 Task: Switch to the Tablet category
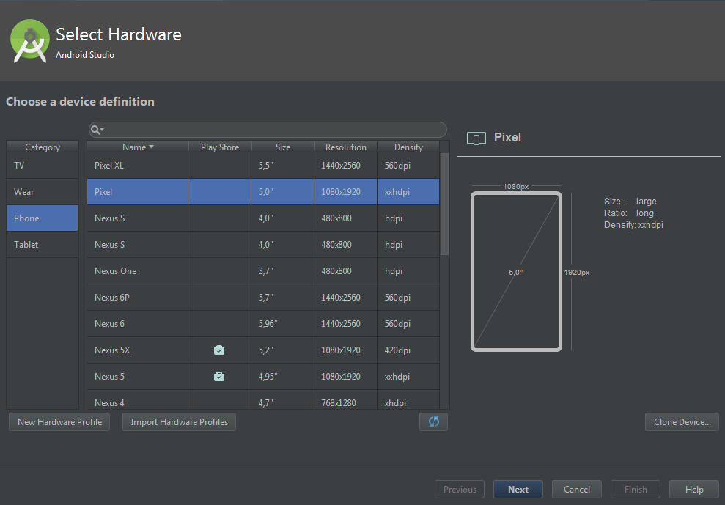42,245
